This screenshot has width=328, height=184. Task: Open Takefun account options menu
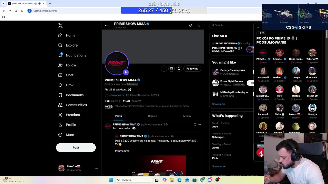pyautogui.click(x=97, y=168)
